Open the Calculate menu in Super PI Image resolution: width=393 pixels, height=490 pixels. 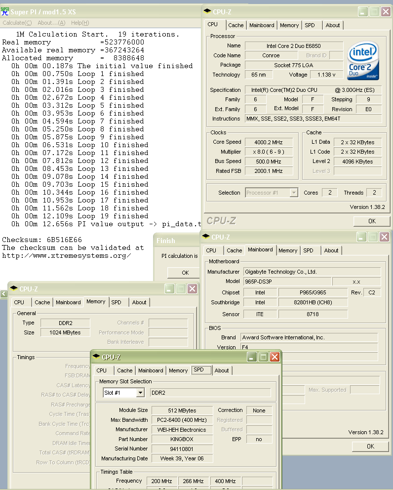click(17, 23)
